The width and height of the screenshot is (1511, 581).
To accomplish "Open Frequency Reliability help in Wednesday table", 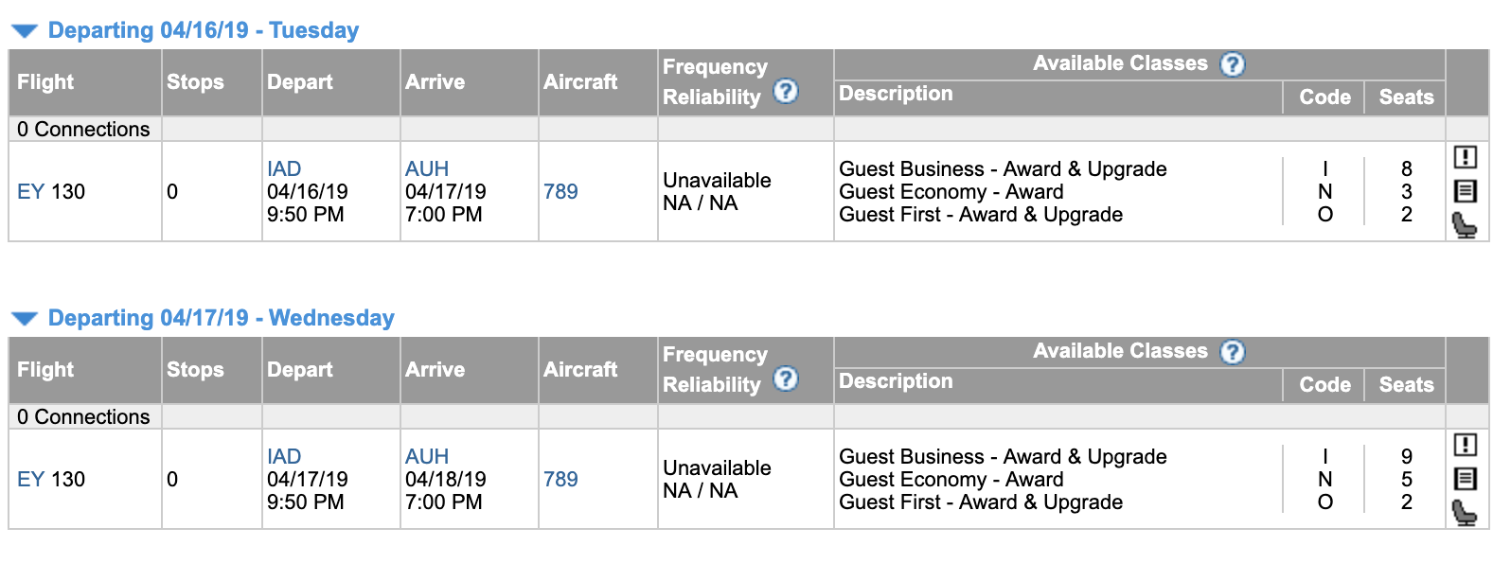I will point(786,379).
